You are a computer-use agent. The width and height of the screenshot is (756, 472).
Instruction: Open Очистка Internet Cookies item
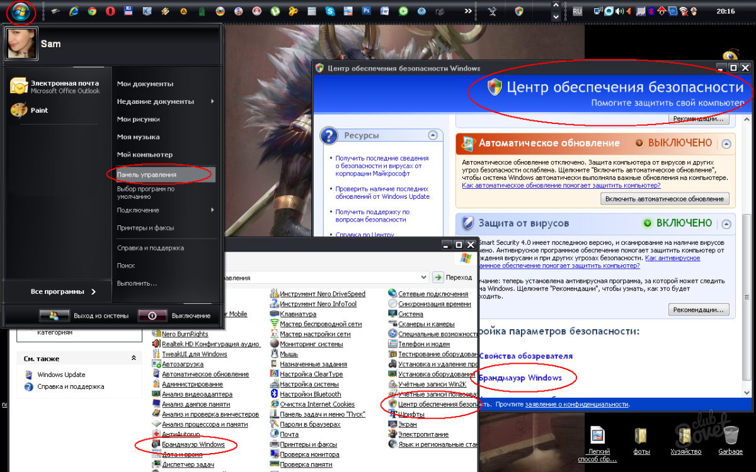312,404
